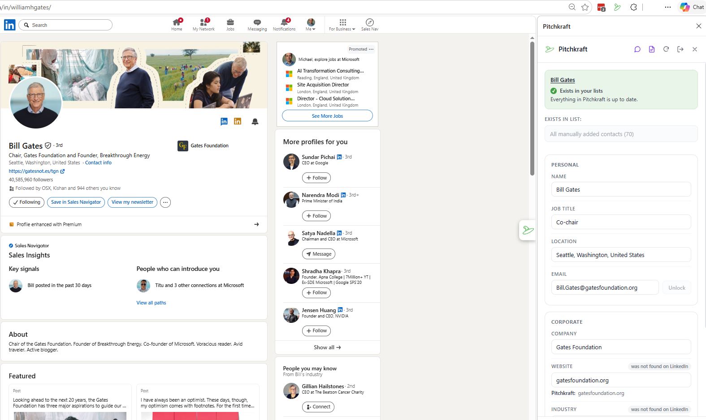The width and height of the screenshot is (706, 420).
Task: Open the All manually added contacts list dropdown
Action: [621, 134]
